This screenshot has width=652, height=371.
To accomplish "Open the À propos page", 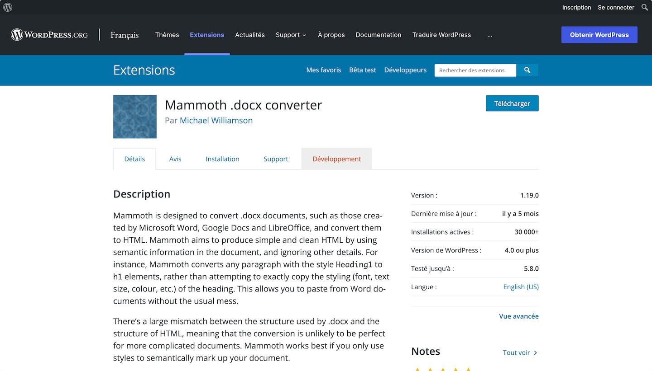I will click(331, 35).
